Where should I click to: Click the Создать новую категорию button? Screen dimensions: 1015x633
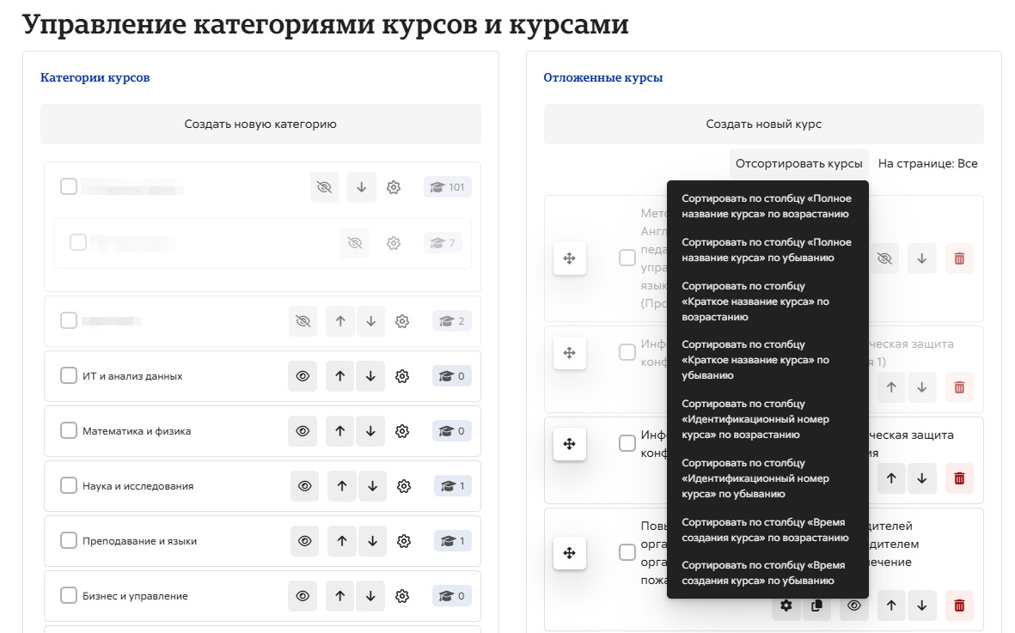[x=260, y=125]
